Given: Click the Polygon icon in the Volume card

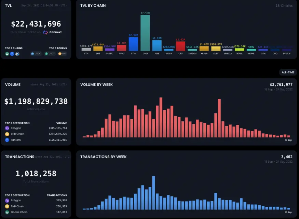Looking at the screenshot, I should [x=7, y=128].
